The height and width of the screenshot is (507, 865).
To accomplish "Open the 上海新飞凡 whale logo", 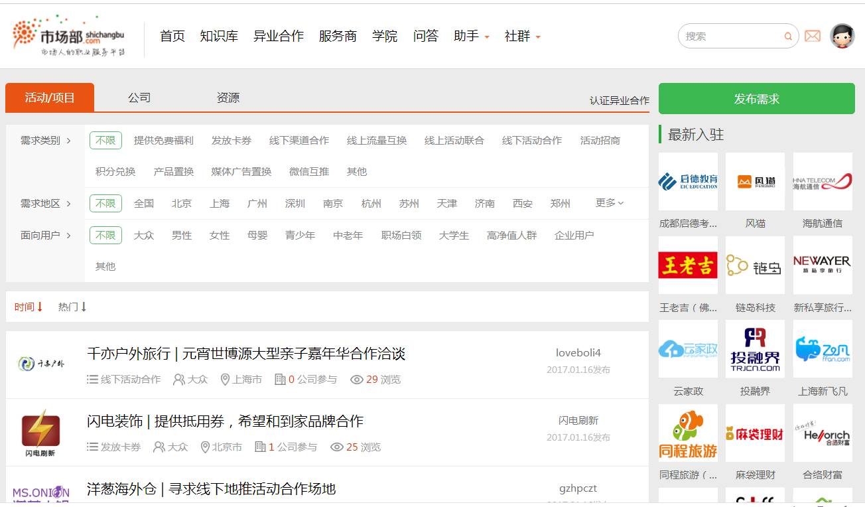I will click(x=823, y=349).
